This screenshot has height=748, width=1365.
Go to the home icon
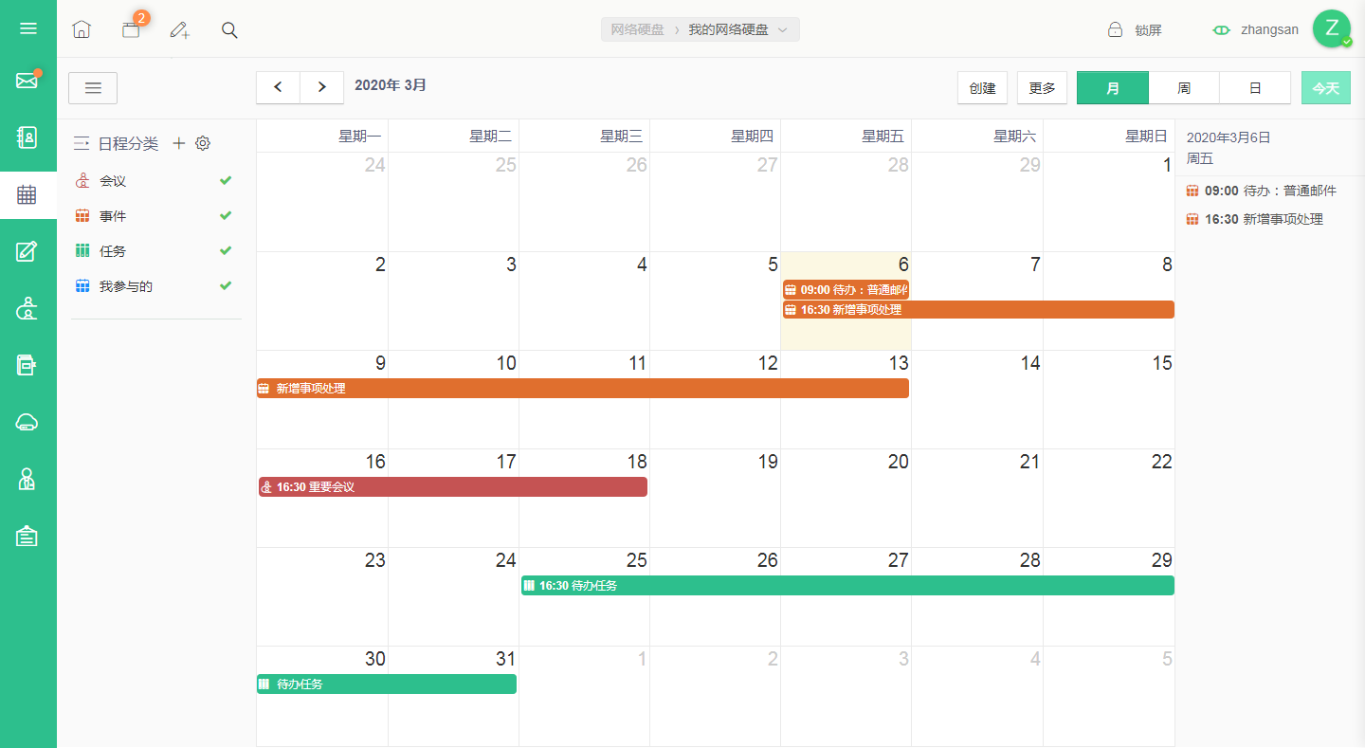pyautogui.click(x=82, y=29)
